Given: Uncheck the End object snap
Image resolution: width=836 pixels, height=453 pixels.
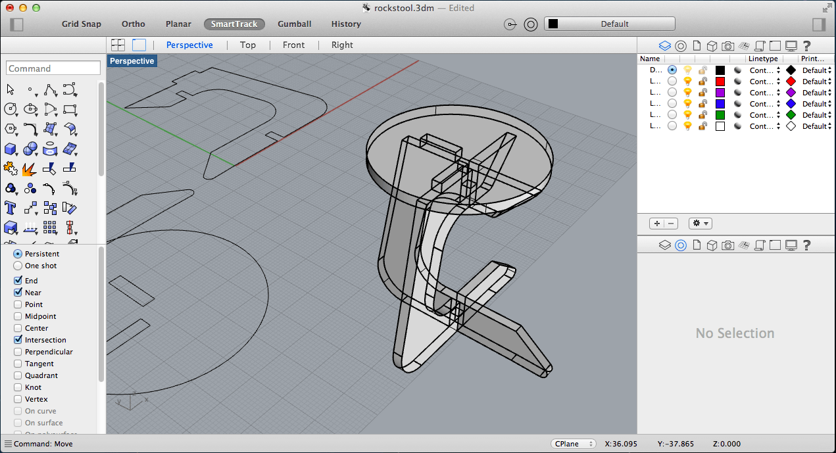Looking at the screenshot, I should click(18, 281).
